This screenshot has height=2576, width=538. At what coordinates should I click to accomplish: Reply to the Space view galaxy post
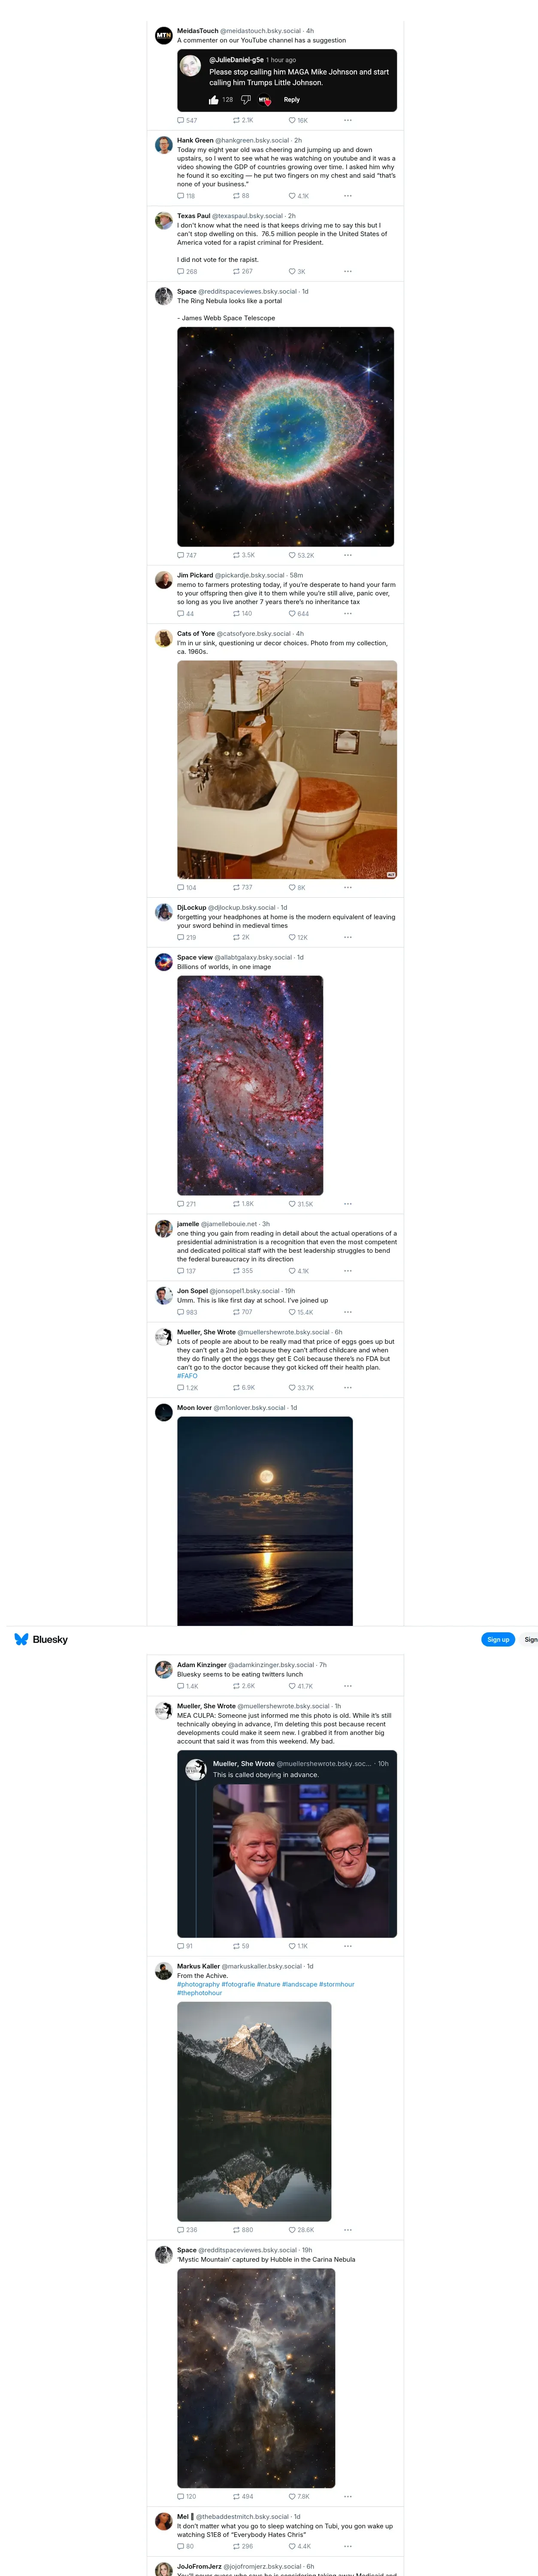point(181,1204)
